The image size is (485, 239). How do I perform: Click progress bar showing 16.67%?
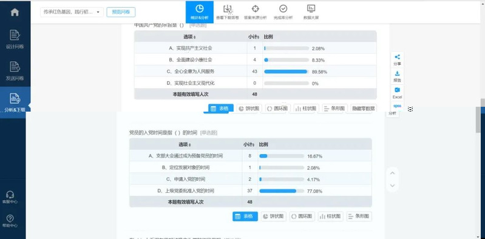coord(282,156)
